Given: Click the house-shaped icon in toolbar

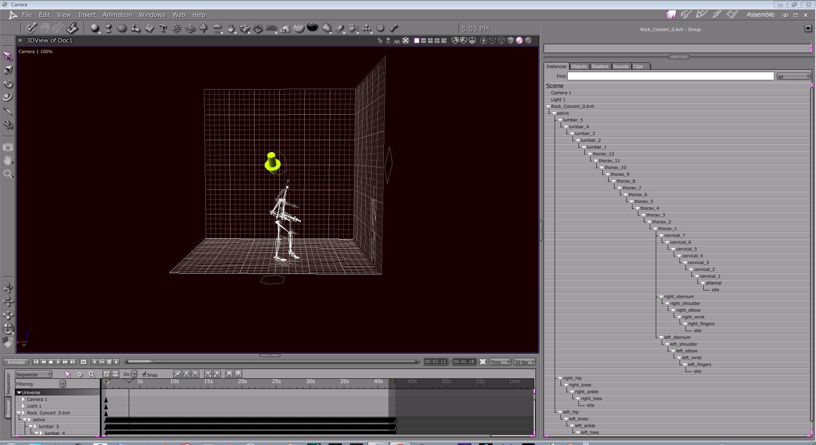Looking at the screenshot, I should pyautogui.click(x=285, y=28).
